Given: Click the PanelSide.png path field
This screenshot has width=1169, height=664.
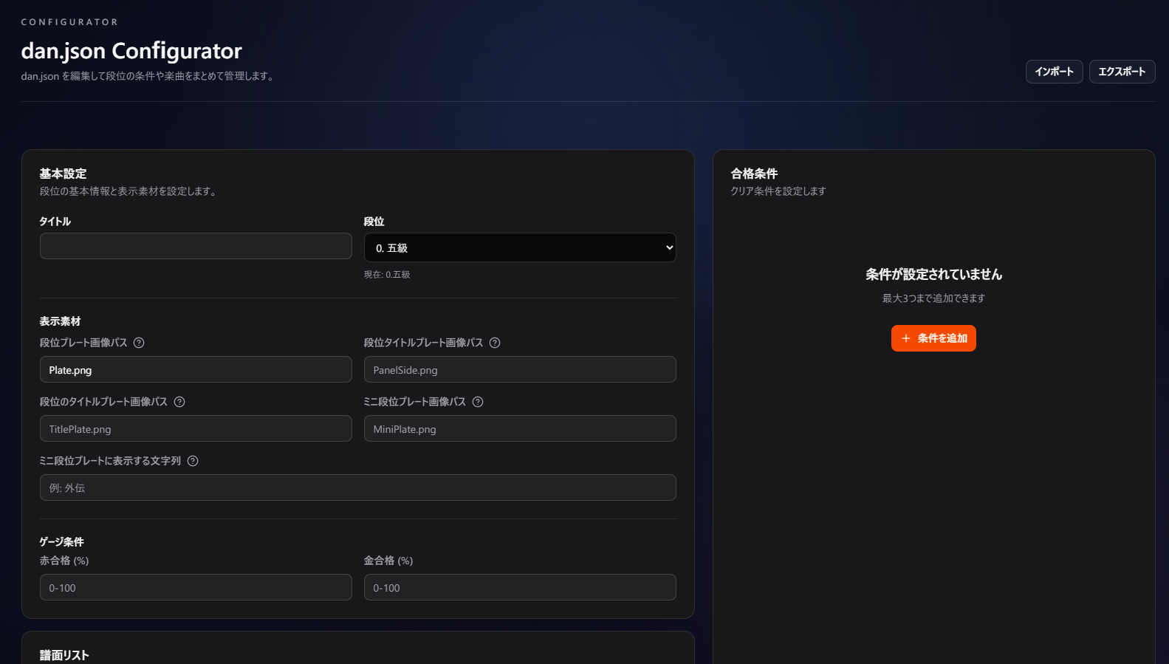Looking at the screenshot, I should click(x=520, y=369).
